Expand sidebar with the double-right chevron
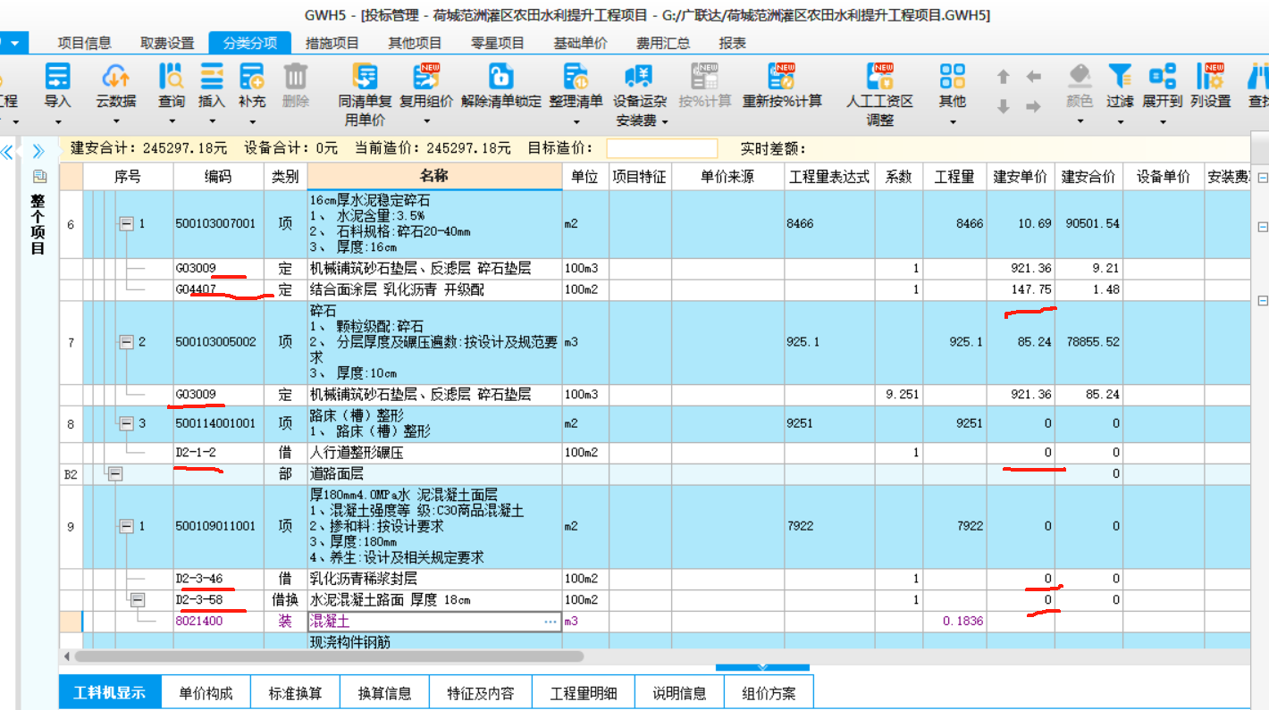 coord(38,152)
